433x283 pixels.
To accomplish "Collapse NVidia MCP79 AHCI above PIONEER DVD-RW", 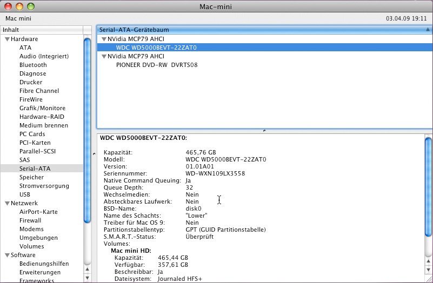I will pos(104,56).
